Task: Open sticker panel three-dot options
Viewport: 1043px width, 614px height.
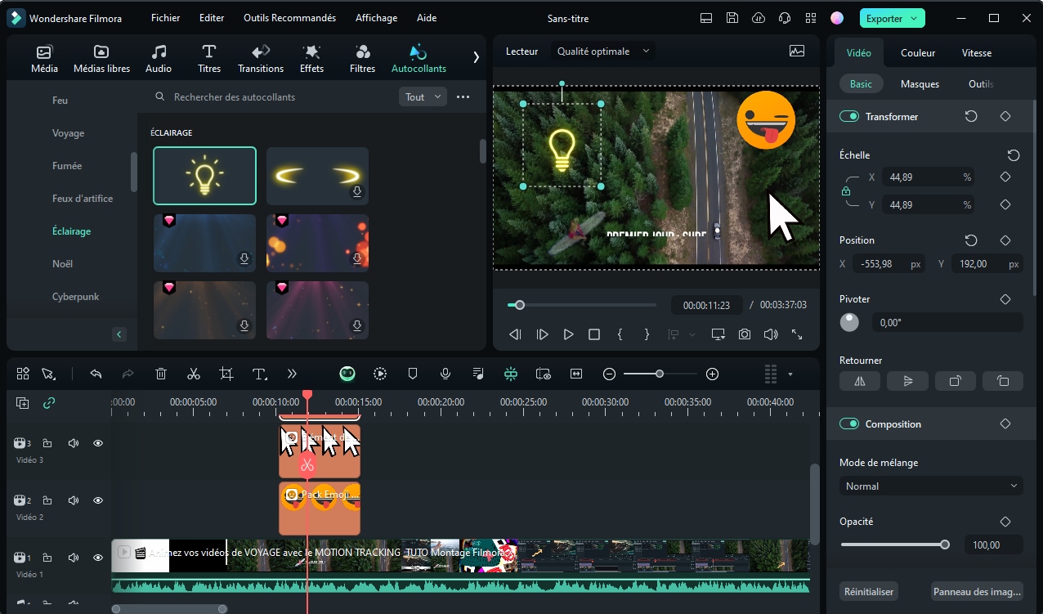Action: [463, 96]
